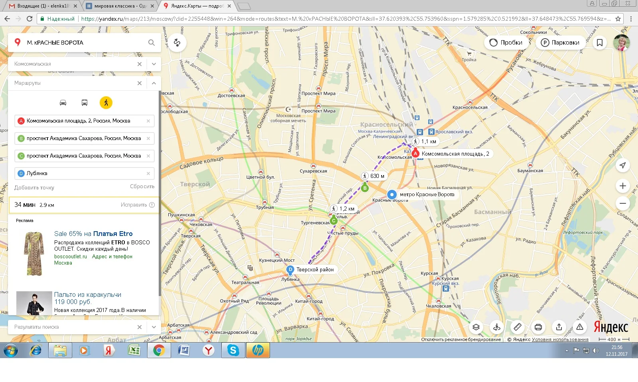
Task: Click Добавить точку to add waypoint
Action: [x=34, y=188]
